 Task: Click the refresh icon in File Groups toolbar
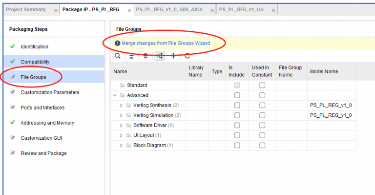pos(187,56)
